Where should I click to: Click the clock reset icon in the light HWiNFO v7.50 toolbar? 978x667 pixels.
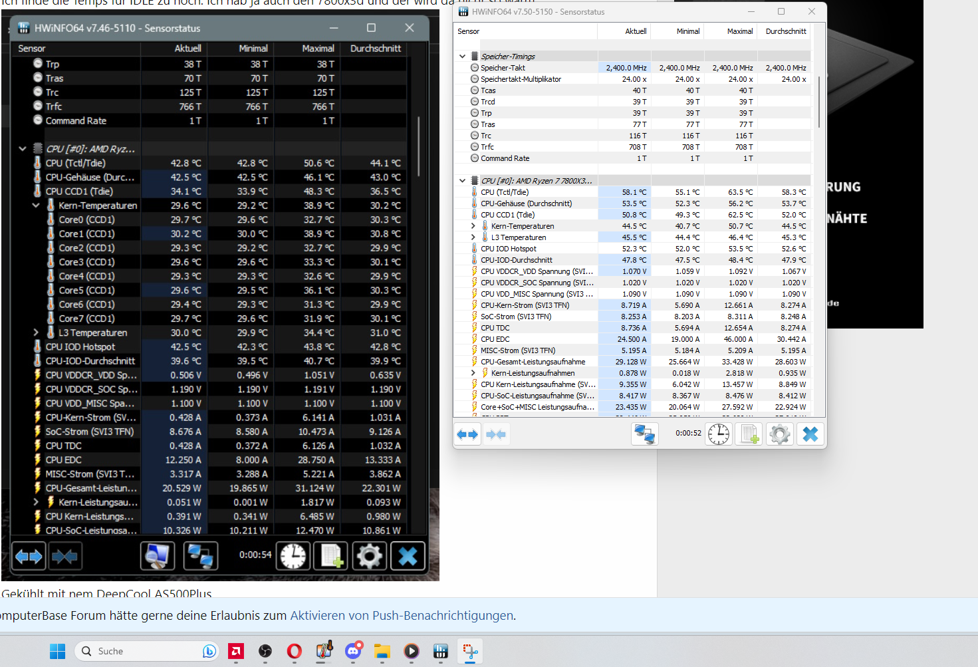click(x=719, y=434)
